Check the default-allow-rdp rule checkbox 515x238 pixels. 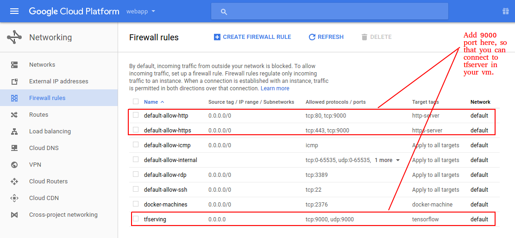pyautogui.click(x=136, y=174)
